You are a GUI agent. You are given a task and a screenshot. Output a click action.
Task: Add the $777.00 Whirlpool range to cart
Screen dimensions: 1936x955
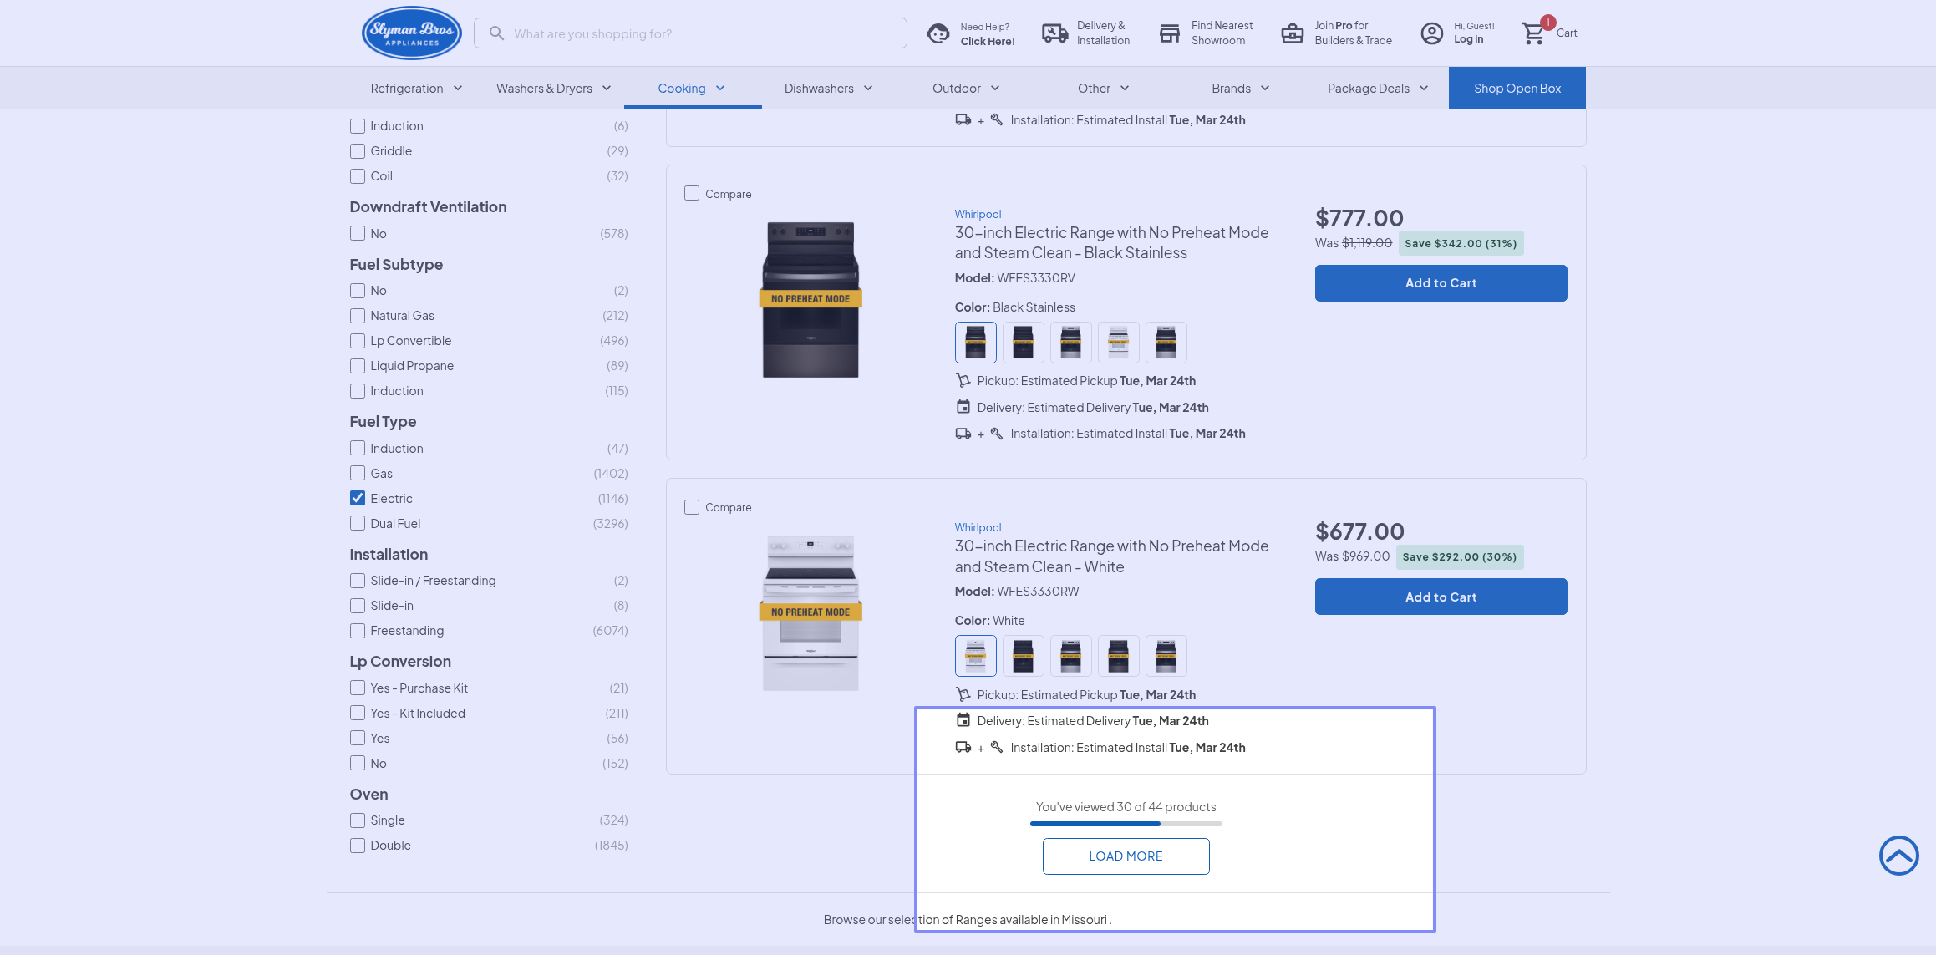coord(1441,283)
